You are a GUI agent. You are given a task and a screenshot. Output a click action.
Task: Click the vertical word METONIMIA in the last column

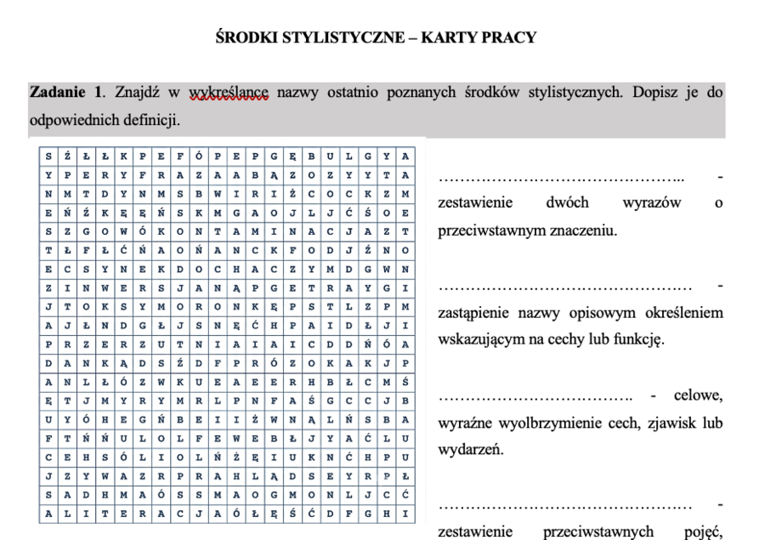tap(405, 269)
